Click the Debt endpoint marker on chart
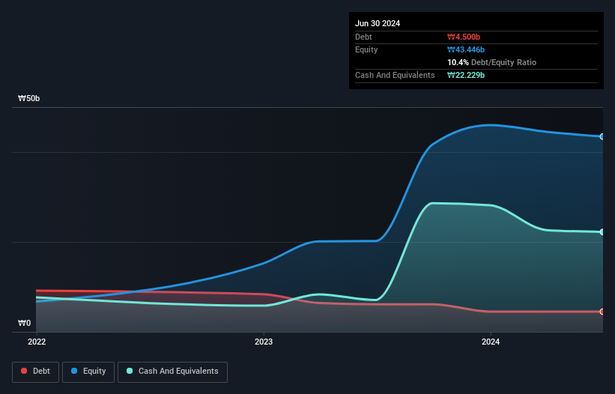The width and height of the screenshot is (615, 394). tap(602, 312)
